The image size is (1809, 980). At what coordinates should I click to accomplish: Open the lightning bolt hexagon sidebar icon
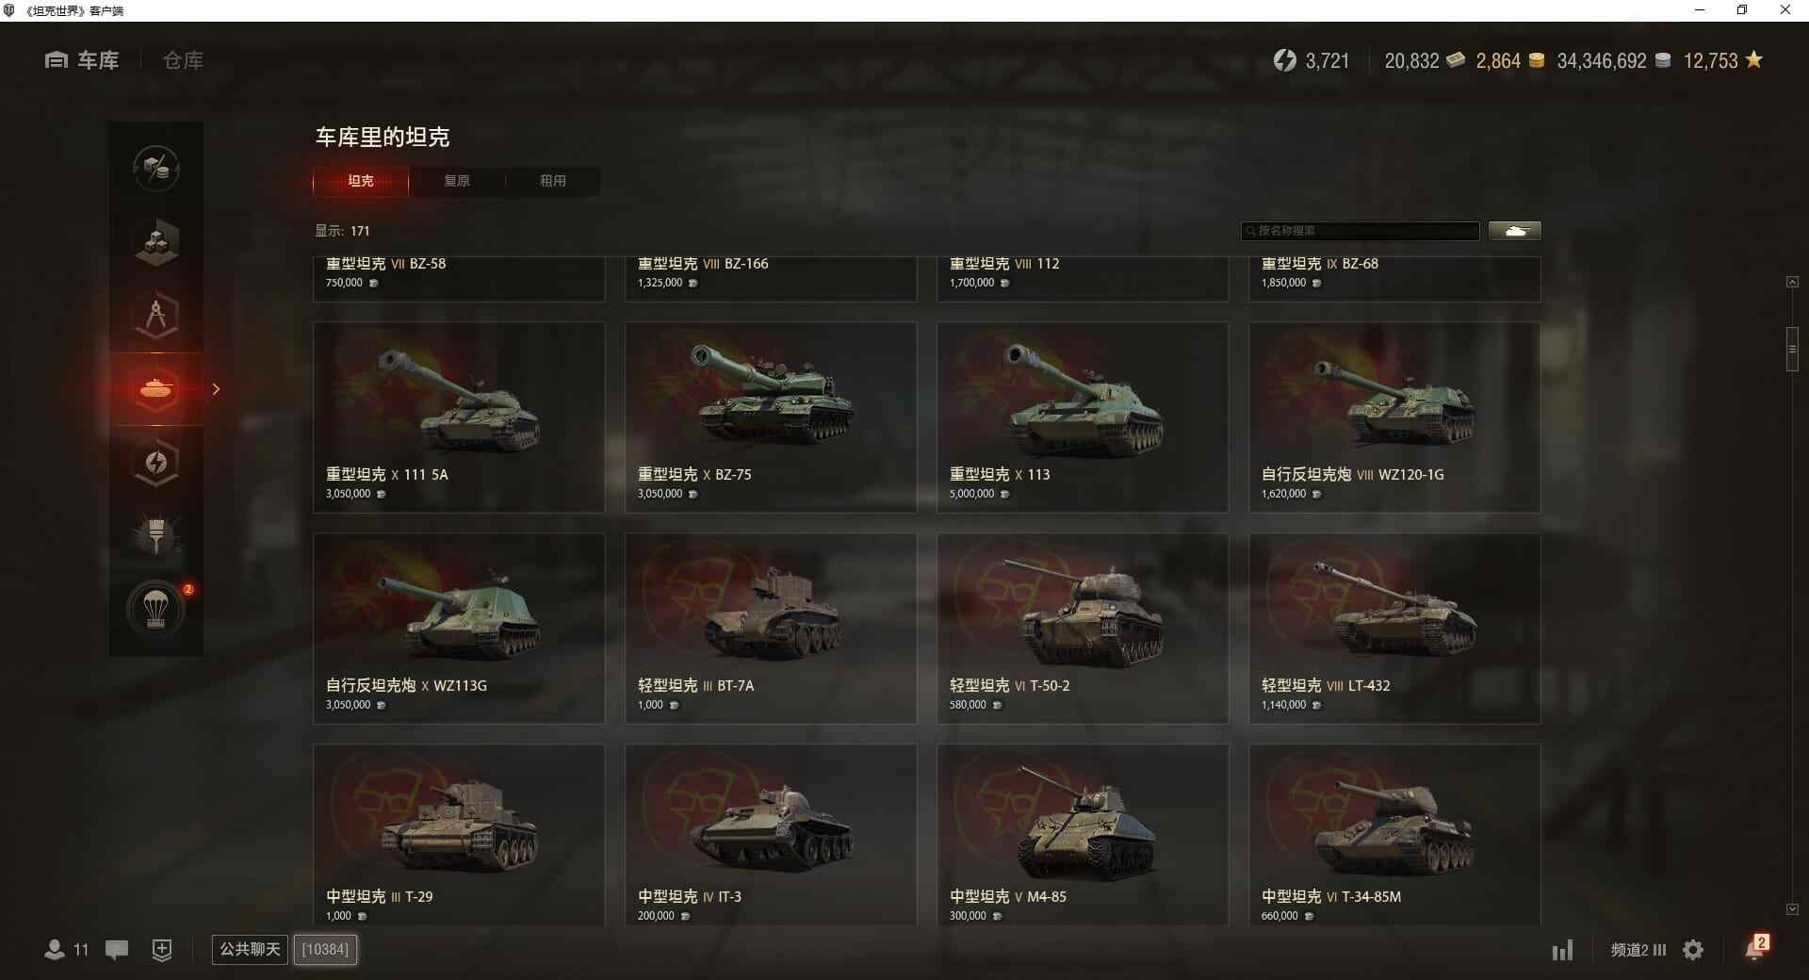coord(156,462)
